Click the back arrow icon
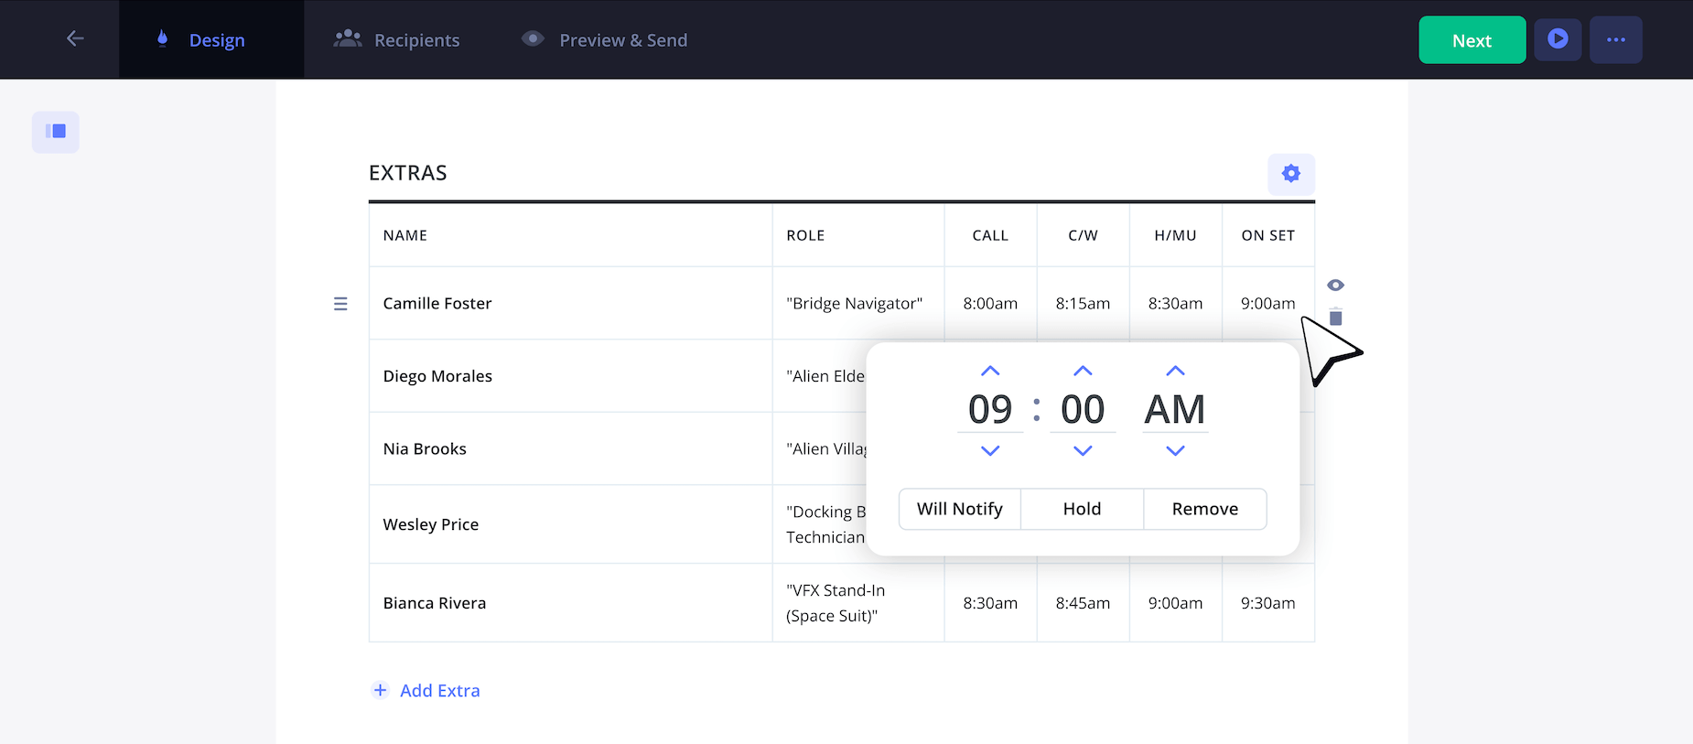This screenshot has width=1693, height=744. pyautogui.click(x=75, y=38)
